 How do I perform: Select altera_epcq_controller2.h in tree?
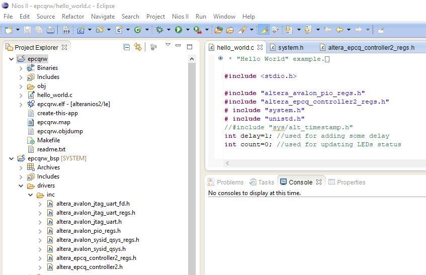click(89, 267)
